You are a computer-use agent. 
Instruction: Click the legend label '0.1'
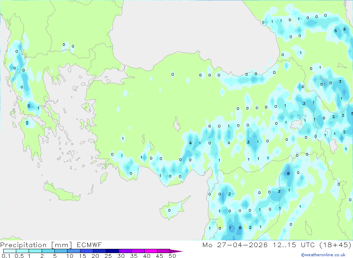(6, 256)
